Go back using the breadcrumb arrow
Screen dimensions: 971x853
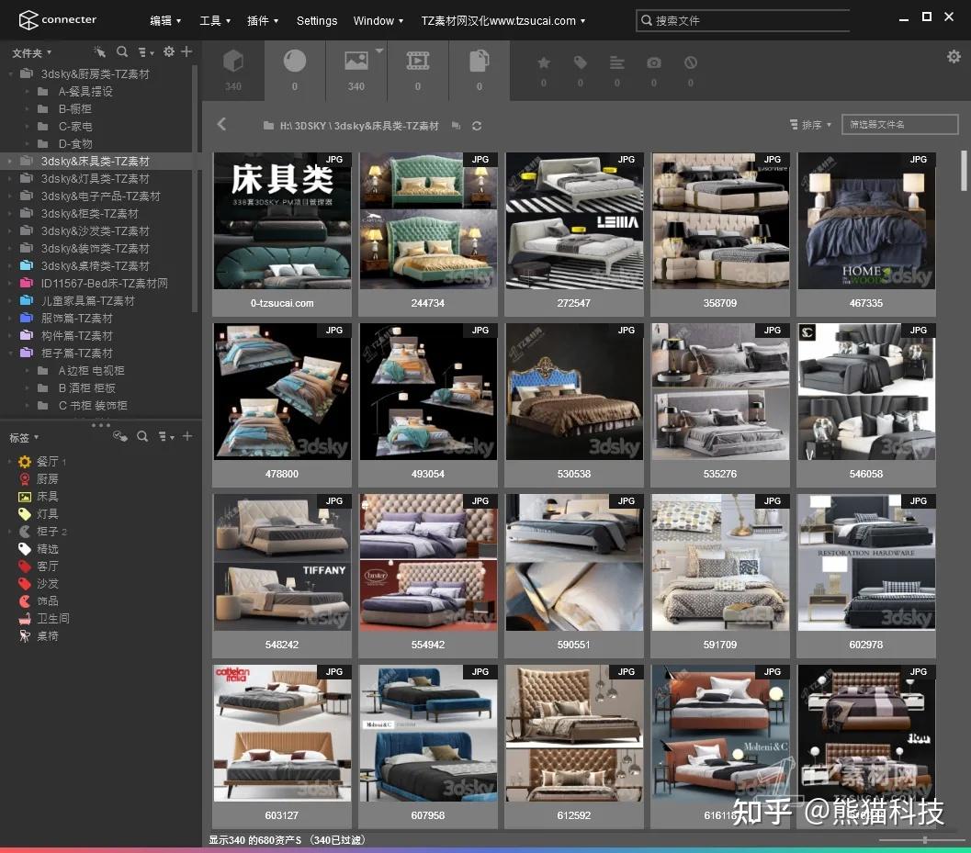tap(221, 124)
